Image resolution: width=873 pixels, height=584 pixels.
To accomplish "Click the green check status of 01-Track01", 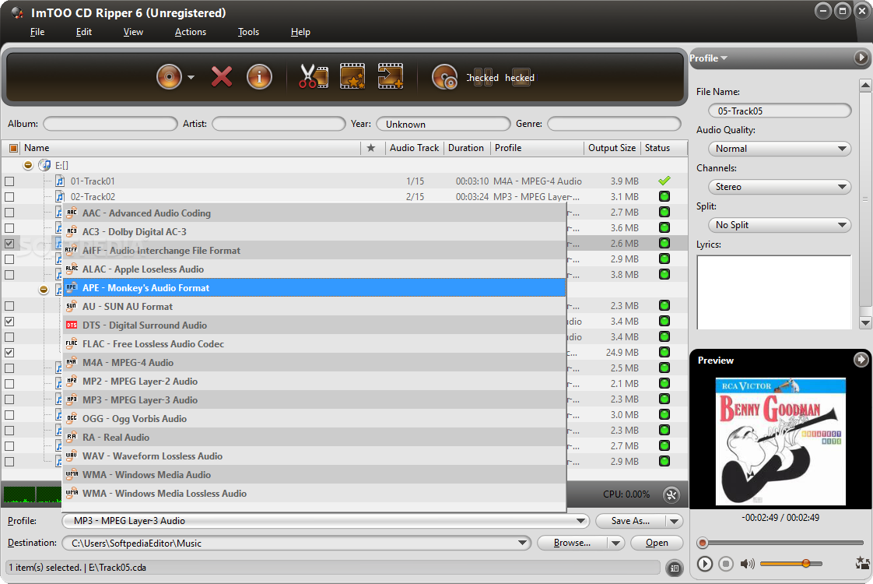I will (664, 181).
